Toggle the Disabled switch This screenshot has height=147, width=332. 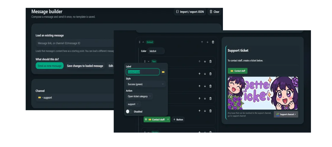click(x=129, y=111)
